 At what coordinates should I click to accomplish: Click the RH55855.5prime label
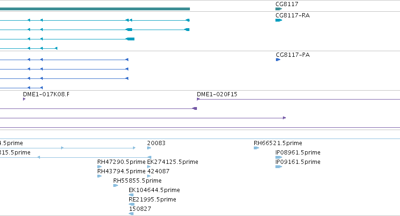[x=137, y=181]
